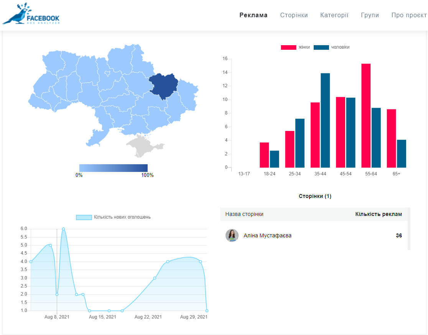The height and width of the screenshot is (335, 428).
Task: Click the 0%–100% map gradient scale
Action: (113, 168)
